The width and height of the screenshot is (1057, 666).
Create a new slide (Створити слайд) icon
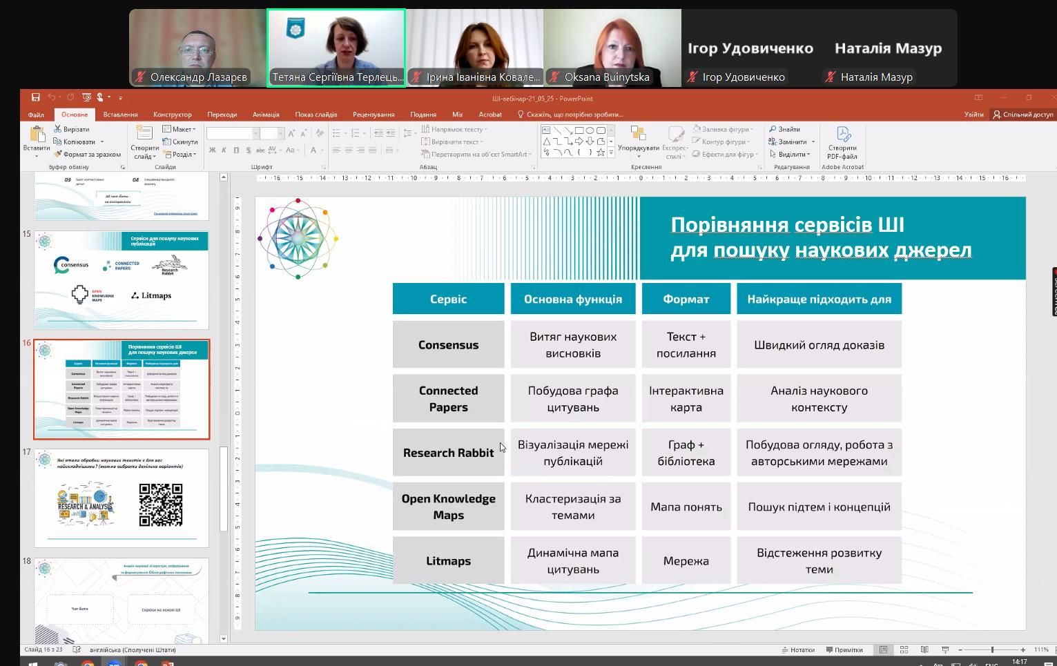(144, 133)
